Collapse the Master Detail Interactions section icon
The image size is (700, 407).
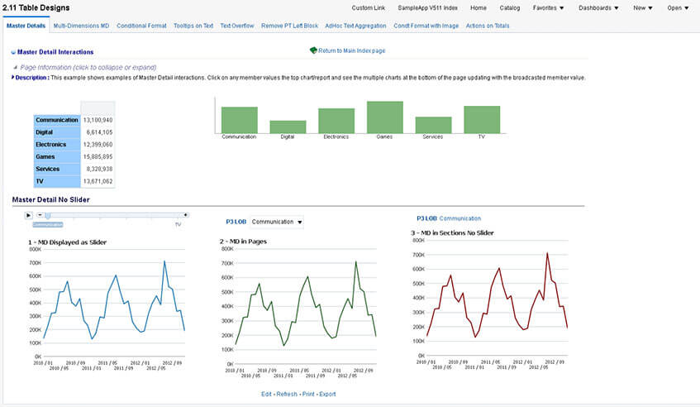[x=13, y=52]
